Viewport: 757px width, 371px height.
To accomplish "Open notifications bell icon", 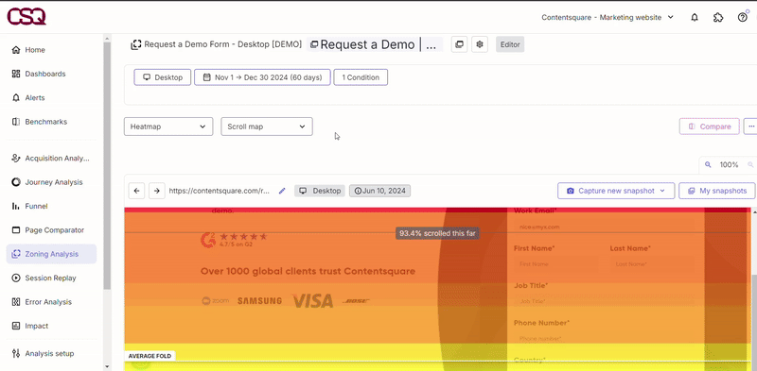I will 695,17.
